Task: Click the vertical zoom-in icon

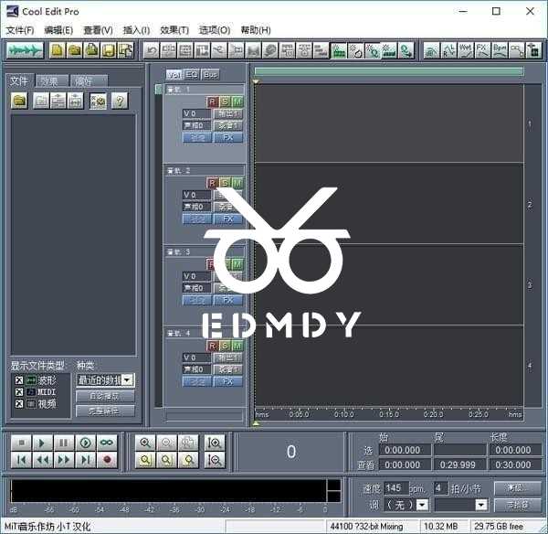Action: 215,443
